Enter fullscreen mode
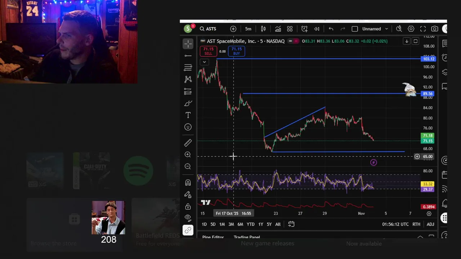 tap(423, 29)
